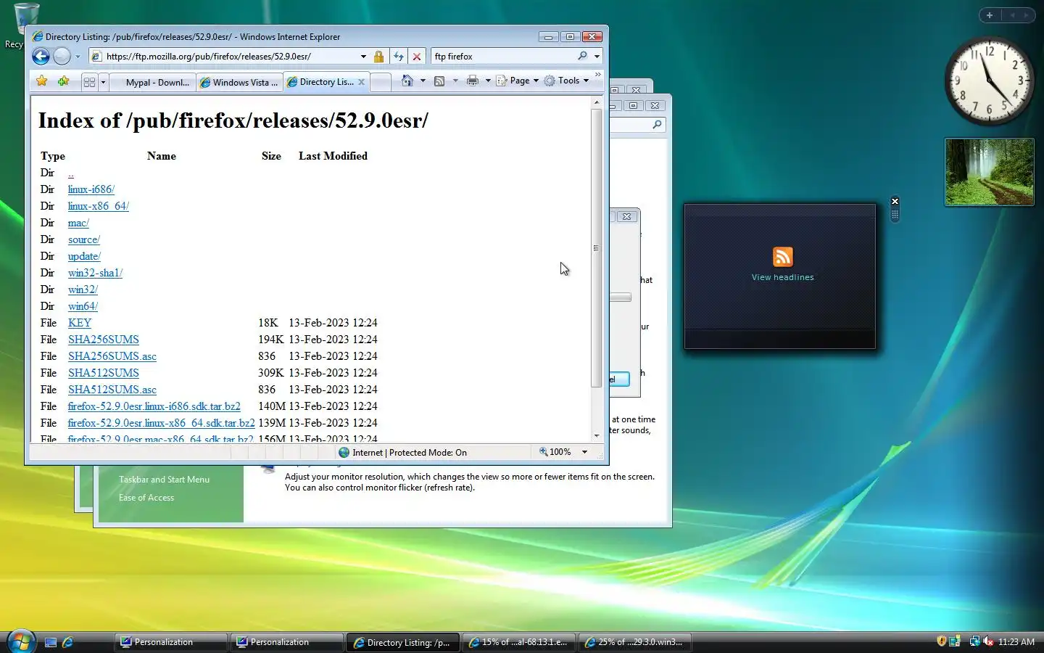Open the recent pages dropdown beside Forward
The image size is (1044, 653).
tap(78, 57)
